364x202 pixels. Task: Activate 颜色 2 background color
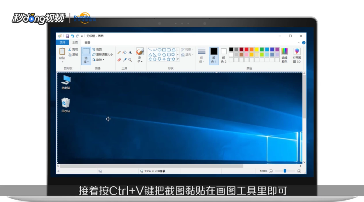(x=224, y=56)
